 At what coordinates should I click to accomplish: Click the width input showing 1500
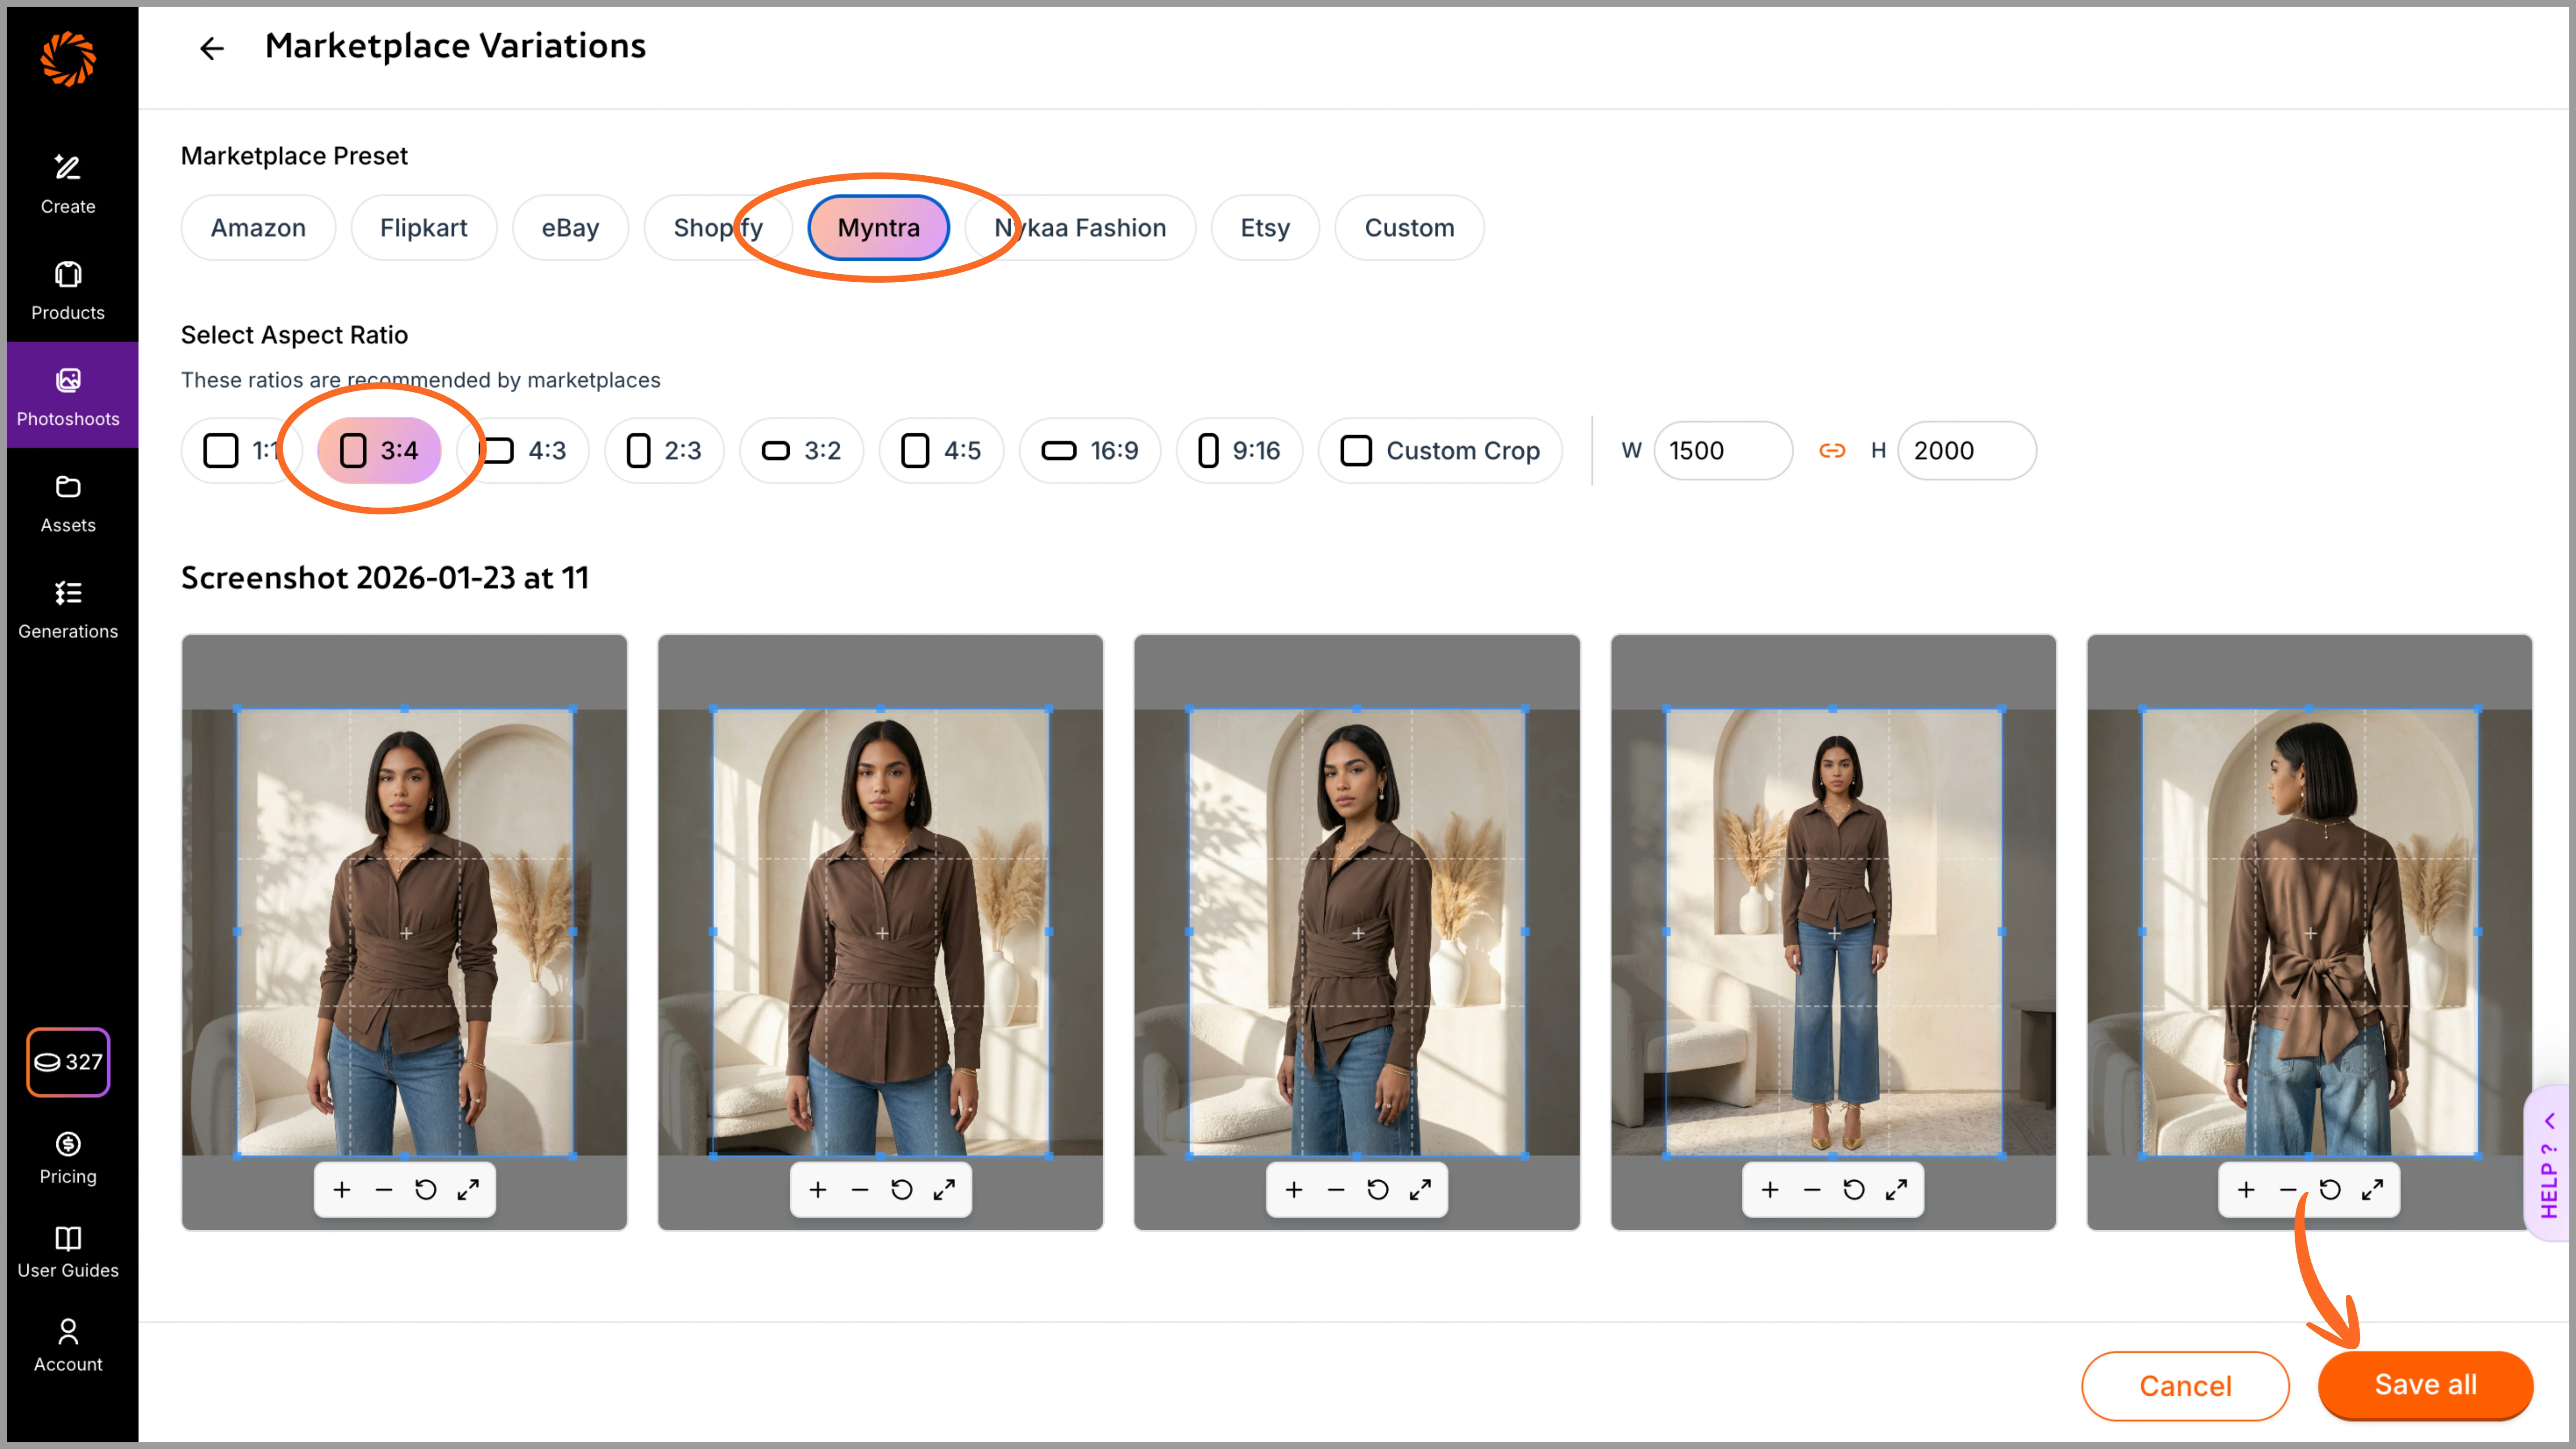point(1723,450)
